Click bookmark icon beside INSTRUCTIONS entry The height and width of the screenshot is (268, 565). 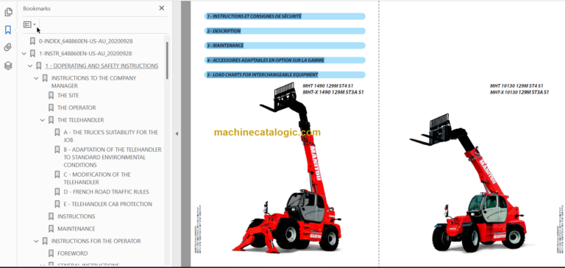point(51,216)
